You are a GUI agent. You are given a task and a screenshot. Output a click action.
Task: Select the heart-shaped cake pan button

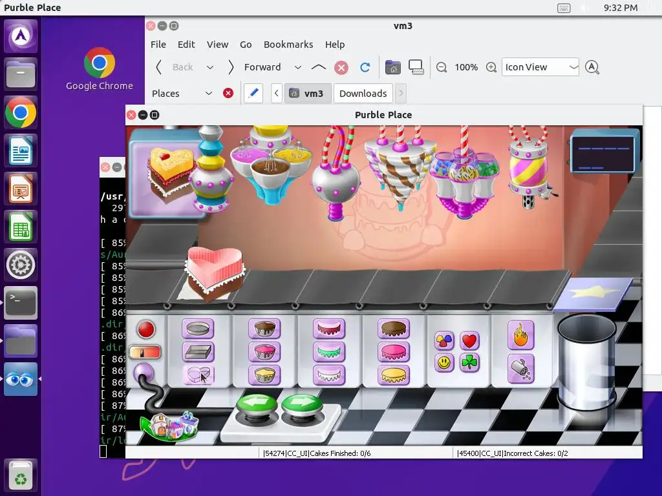(x=198, y=375)
